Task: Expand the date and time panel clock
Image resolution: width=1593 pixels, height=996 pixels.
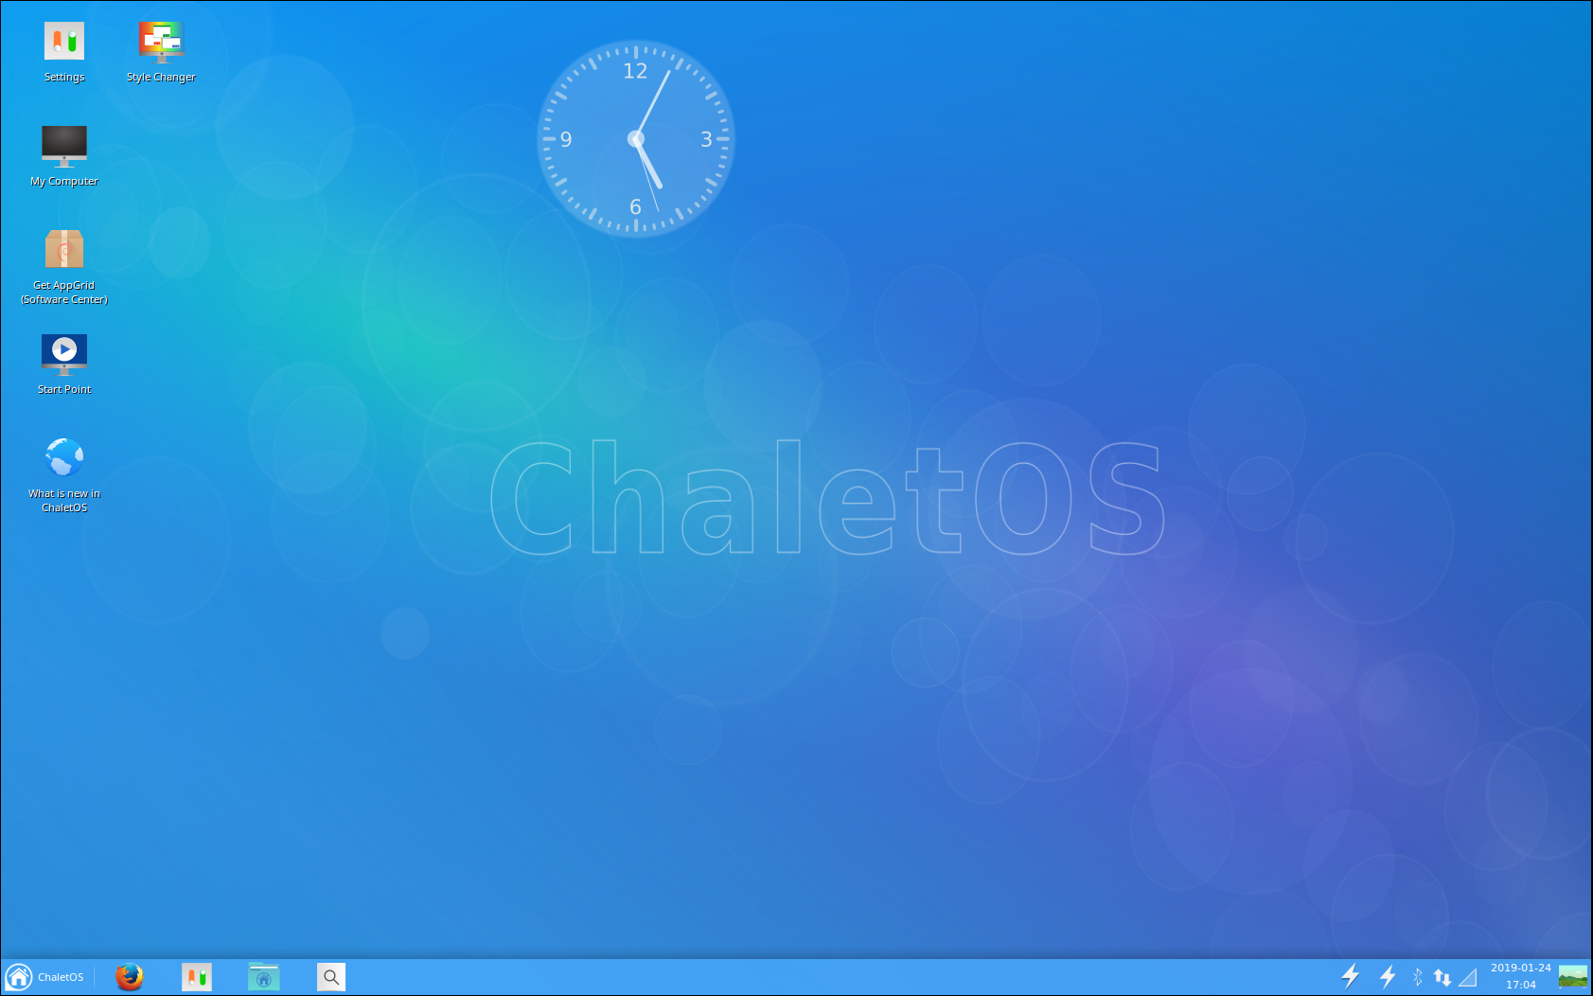Action: click(x=1520, y=976)
